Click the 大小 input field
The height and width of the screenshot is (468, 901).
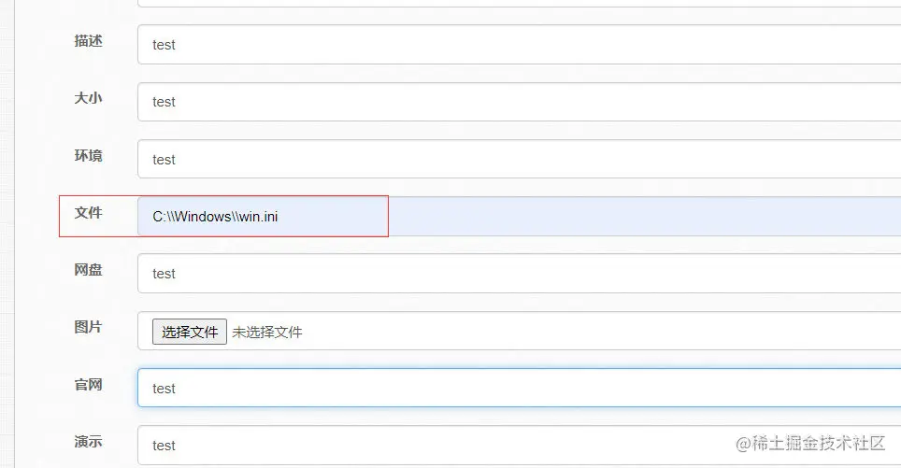tap(519, 102)
